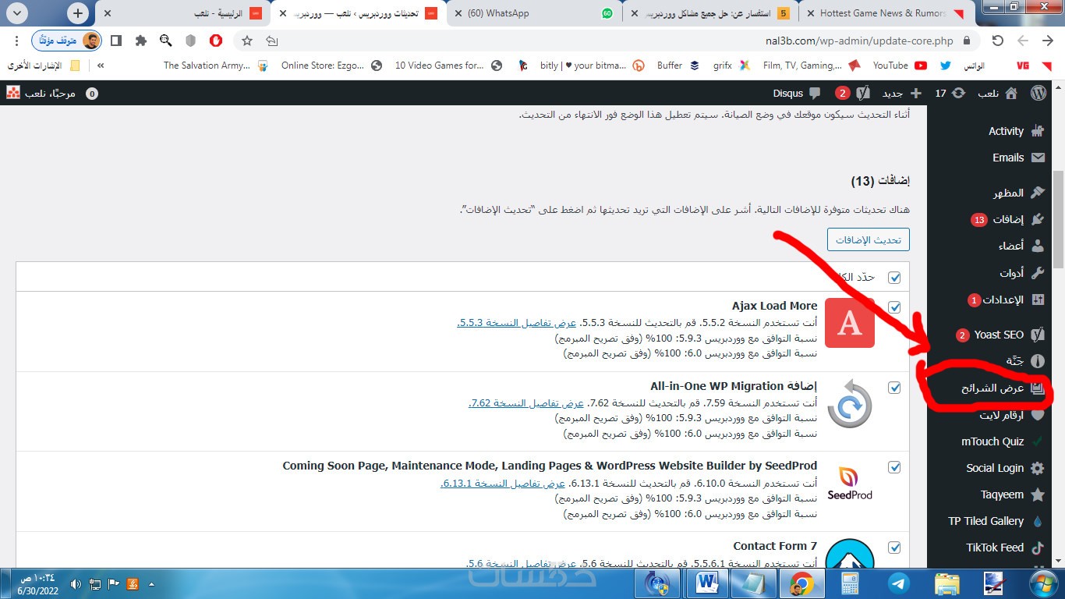Switch to the WhatsApp browser tab
This screenshot has width=1065, height=599.
point(533,13)
